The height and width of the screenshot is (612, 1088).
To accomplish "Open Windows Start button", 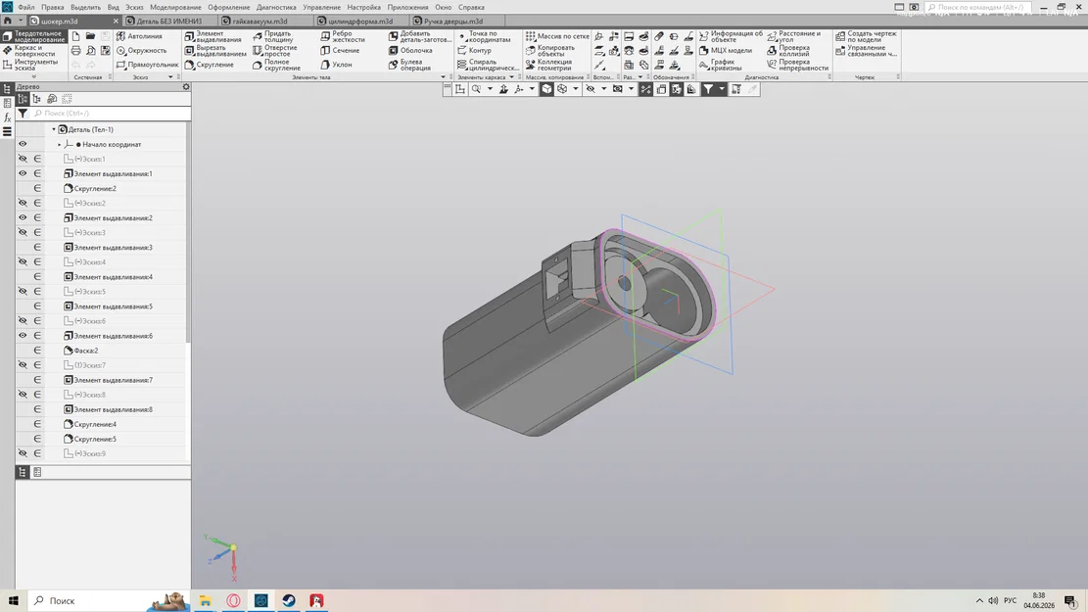I will tap(13, 601).
